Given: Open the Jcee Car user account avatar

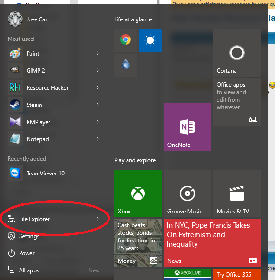Looking at the screenshot, I should (15, 19).
